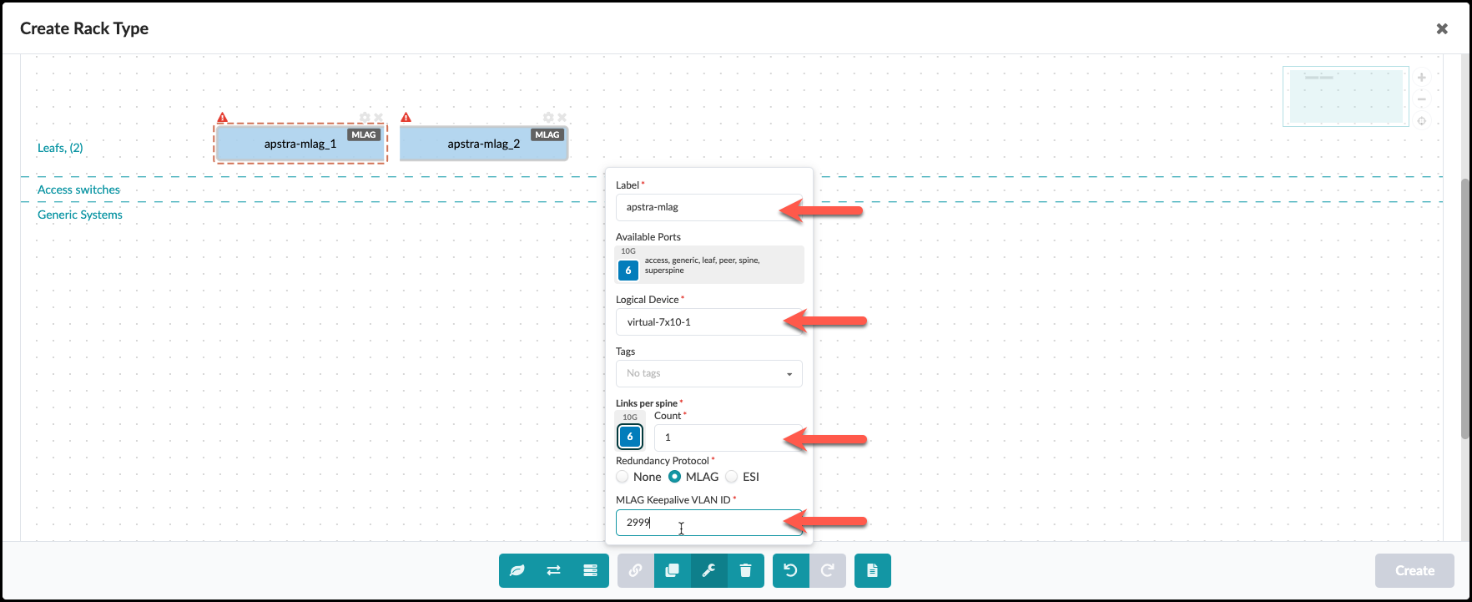Select the 10G port 6 swatch under Links per spine

630,437
